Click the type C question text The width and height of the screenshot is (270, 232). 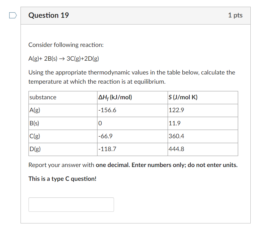point(62,179)
